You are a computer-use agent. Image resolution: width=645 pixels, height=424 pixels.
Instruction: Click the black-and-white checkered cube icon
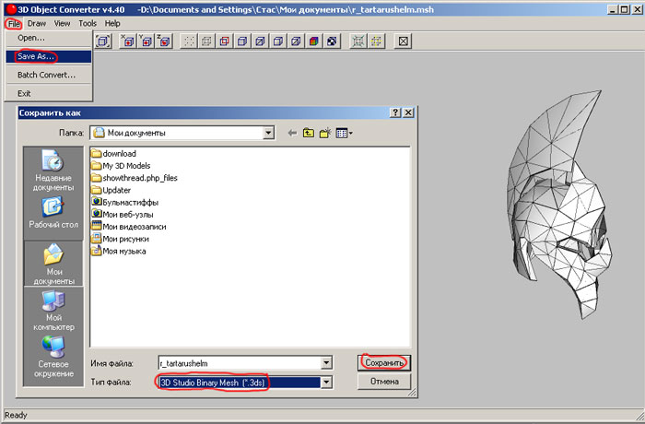point(332,41)
